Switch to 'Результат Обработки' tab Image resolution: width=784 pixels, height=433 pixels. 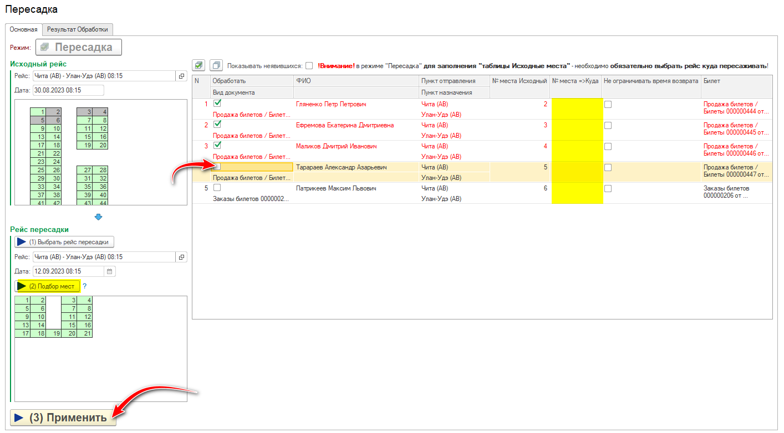pyautogui.click(x=79, y=29)
